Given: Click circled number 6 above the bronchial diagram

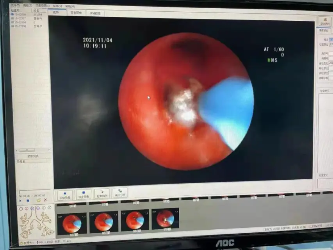Looking at the screenshot, I should pos(50,208).
